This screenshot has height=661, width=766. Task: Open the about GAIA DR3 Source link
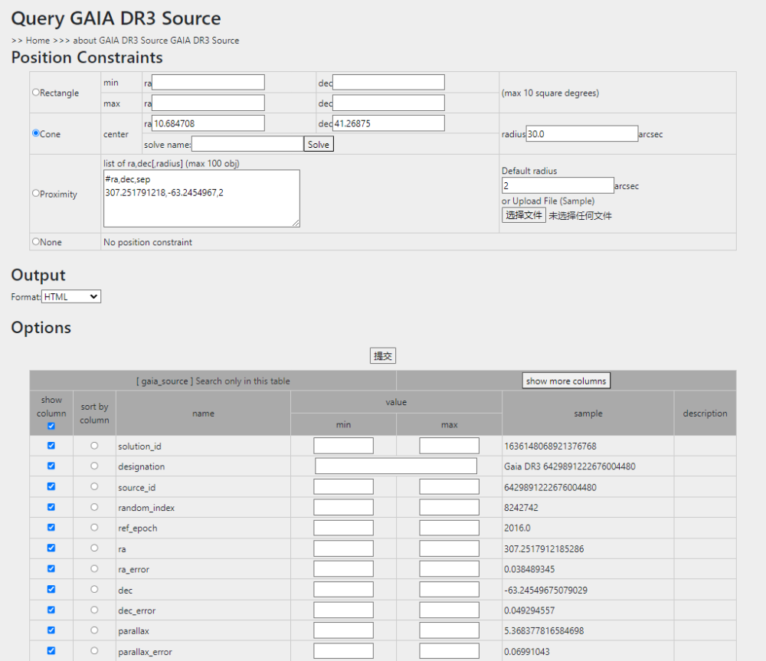pyautogui.click(x=121, y=41)
